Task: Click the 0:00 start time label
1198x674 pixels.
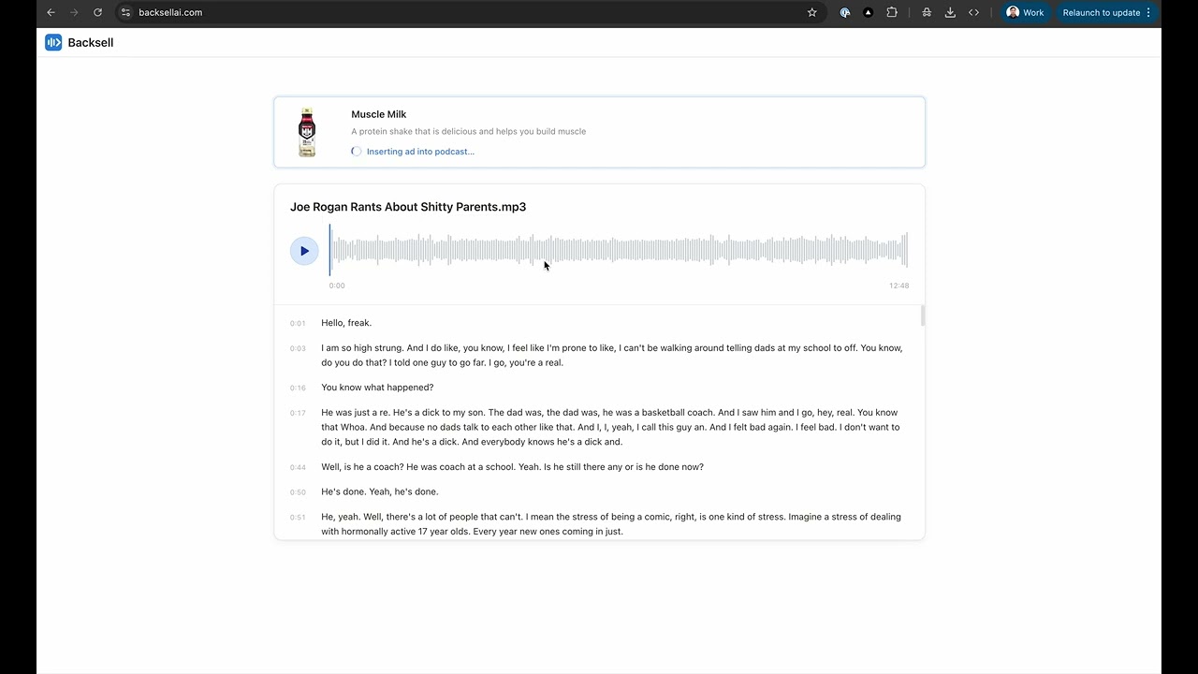Action: point(337,286)
